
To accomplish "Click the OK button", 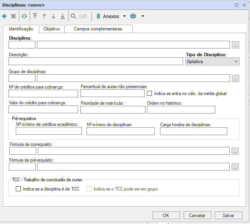I will coord(166,216).
